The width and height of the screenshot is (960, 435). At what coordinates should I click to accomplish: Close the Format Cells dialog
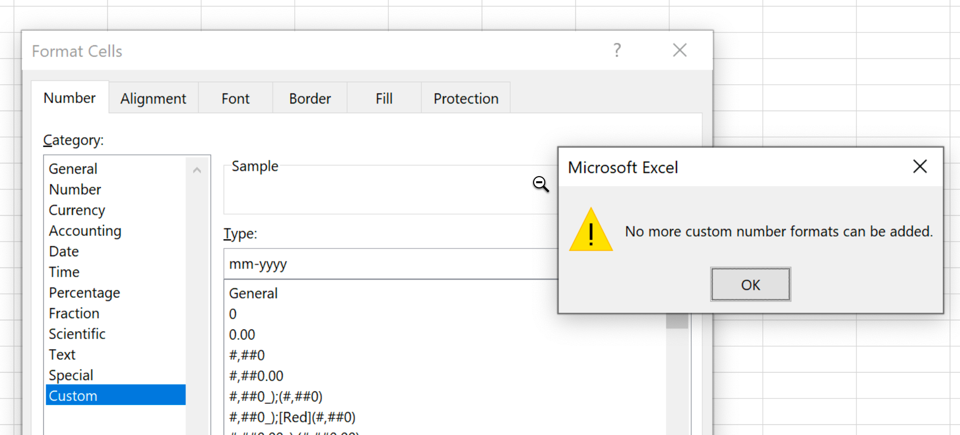point(679,50)
